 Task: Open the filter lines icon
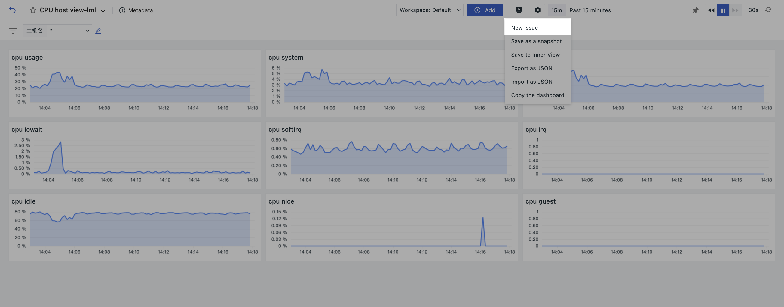point(13,31)
